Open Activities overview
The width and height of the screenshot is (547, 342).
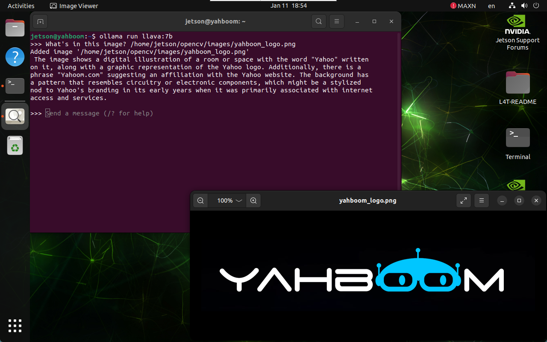click(21, 6)
